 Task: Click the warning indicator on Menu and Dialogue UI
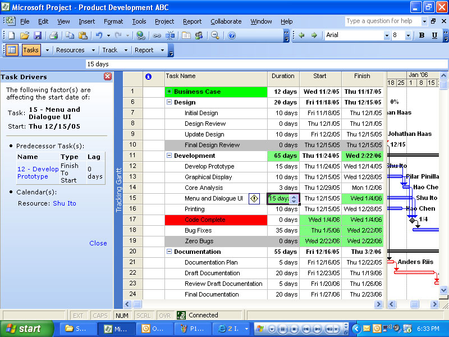(x=254, y=198)
